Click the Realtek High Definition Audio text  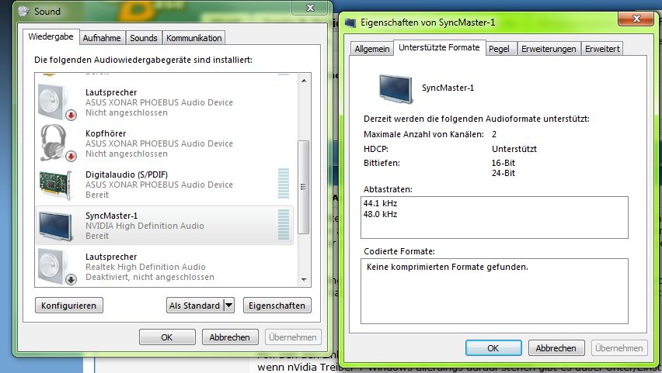145,267
